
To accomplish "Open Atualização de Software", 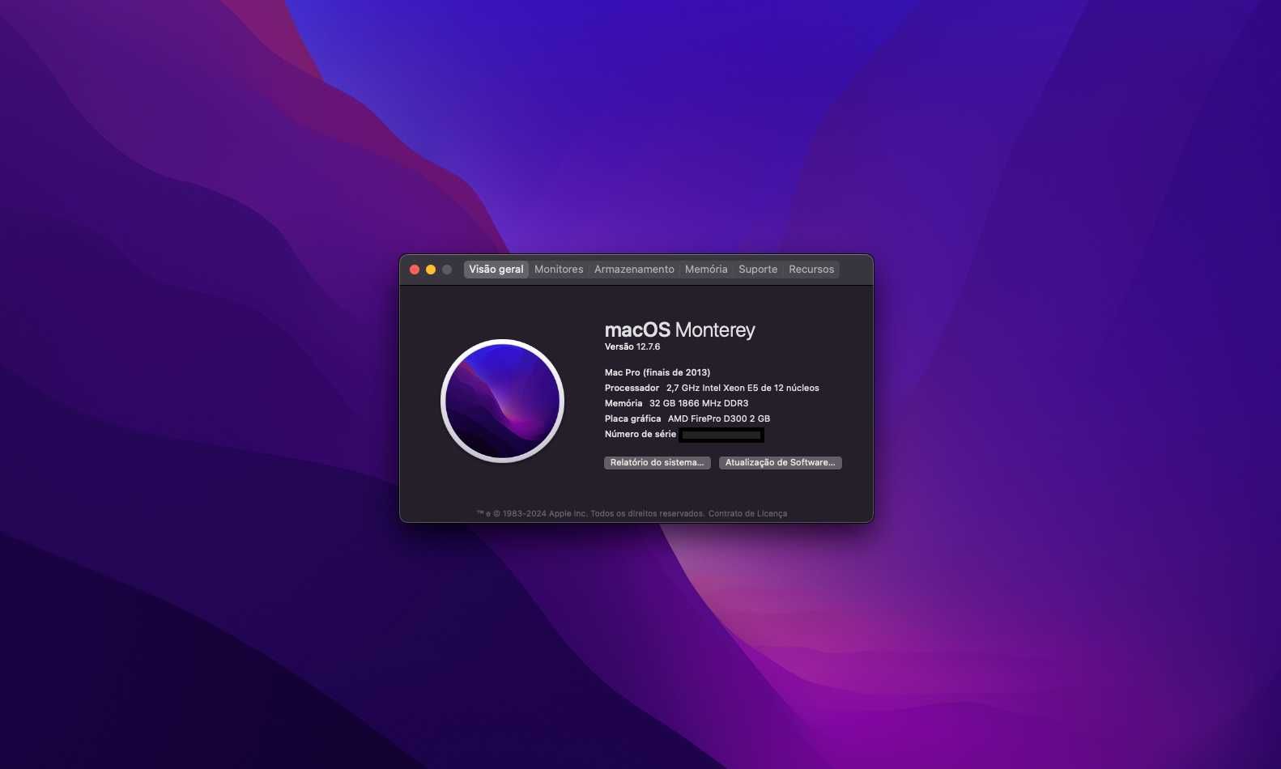I will click(781, 463).
